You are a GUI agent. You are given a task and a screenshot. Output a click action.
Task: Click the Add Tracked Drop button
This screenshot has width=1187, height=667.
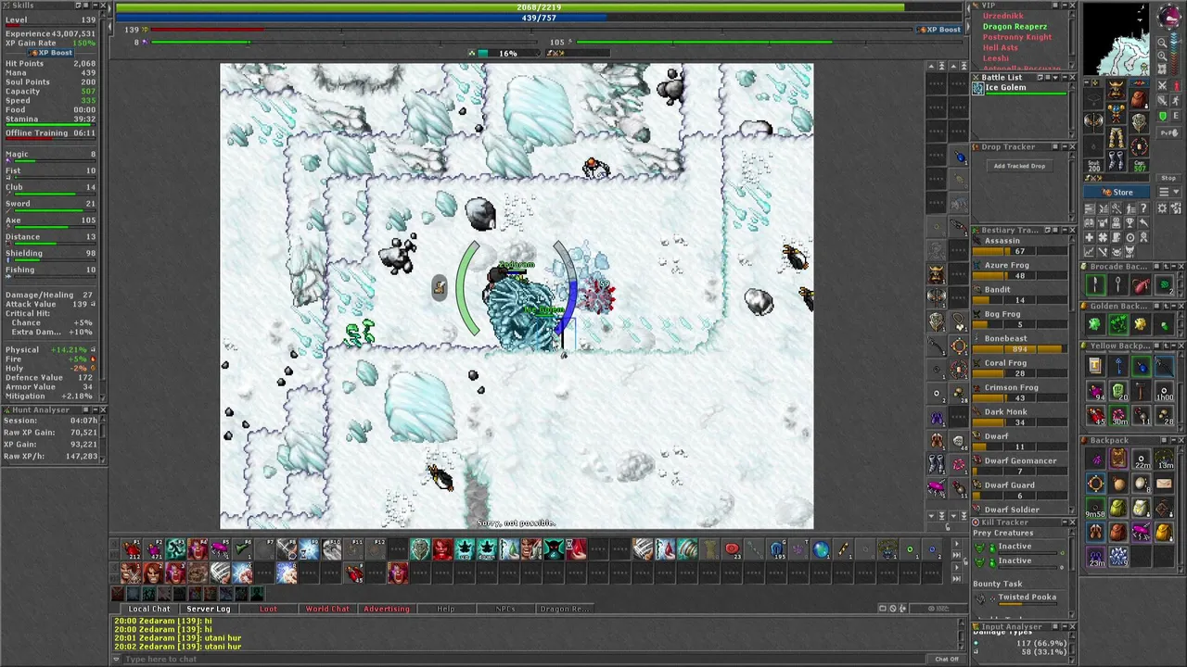1019,166
